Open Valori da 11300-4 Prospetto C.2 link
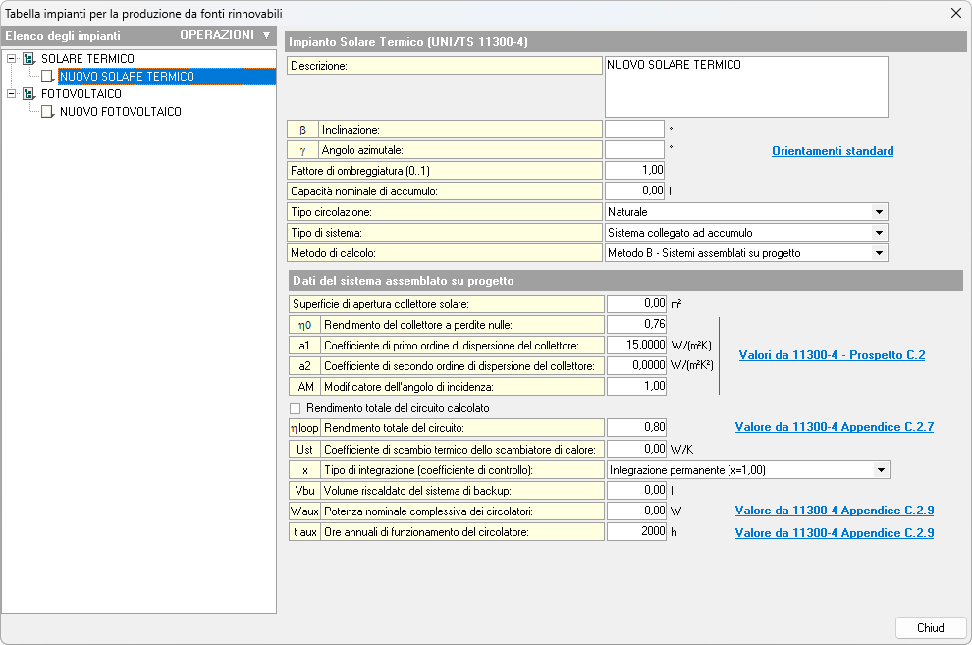Viewport: 972px width, 645px height. (832, 355)
